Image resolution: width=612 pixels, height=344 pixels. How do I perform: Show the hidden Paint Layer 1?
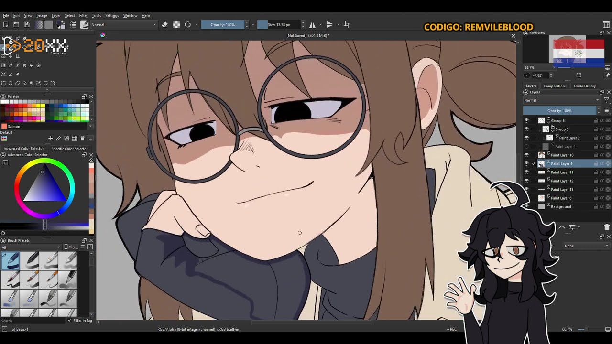(x=526, y=147)
